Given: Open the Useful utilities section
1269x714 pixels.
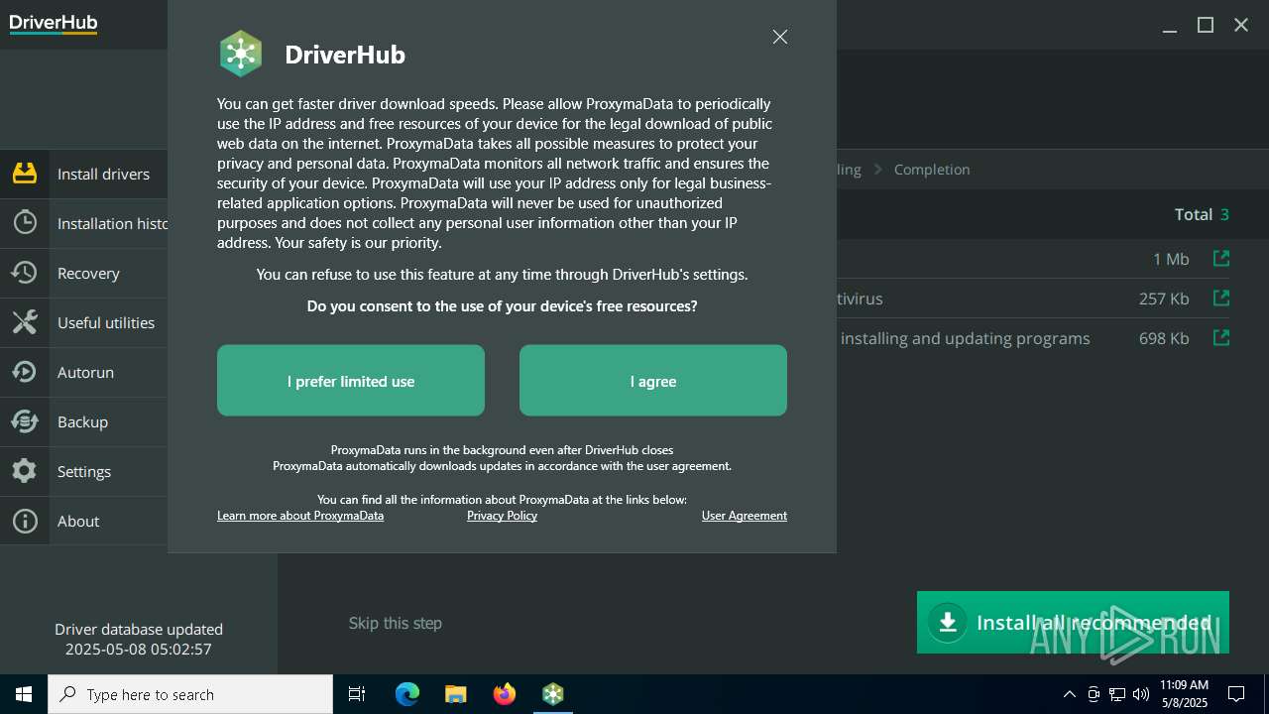Looking at the screenshot, I should (x=84, y=322).
